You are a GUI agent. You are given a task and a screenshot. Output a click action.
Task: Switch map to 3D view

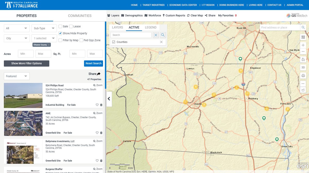303,67
